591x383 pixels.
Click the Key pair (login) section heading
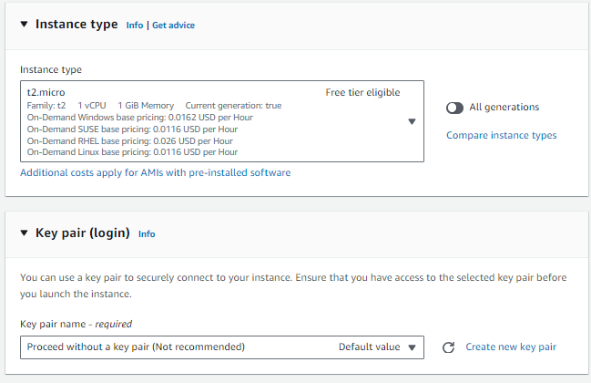point(83,233)
